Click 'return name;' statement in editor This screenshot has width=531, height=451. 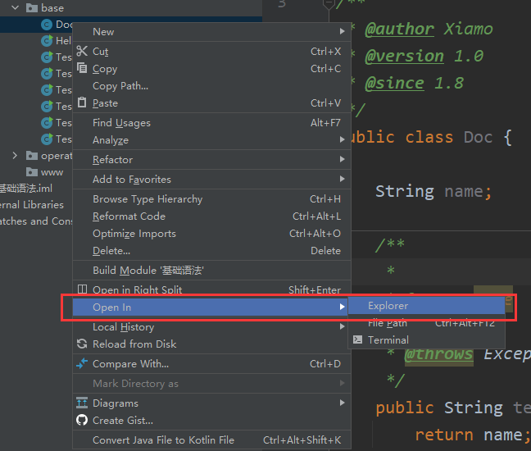tap(473, 435)
